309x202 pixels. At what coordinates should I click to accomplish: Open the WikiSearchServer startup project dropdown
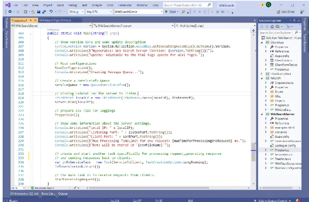(x=138, y=12)
